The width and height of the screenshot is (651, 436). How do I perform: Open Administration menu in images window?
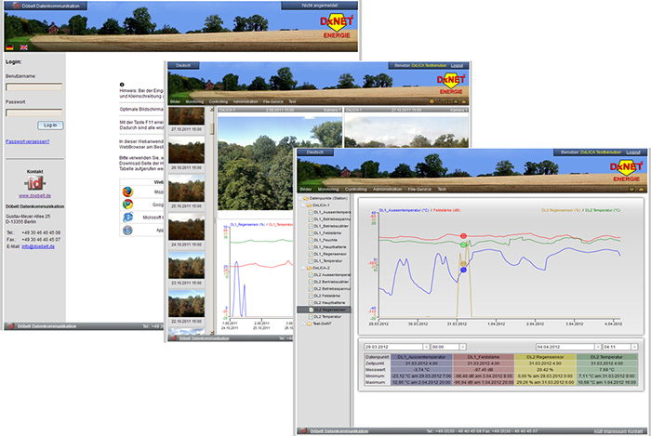point(246,101)
